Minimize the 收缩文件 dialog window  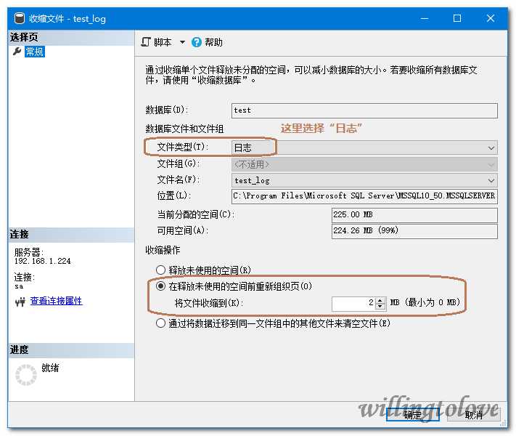click(425, 18)
